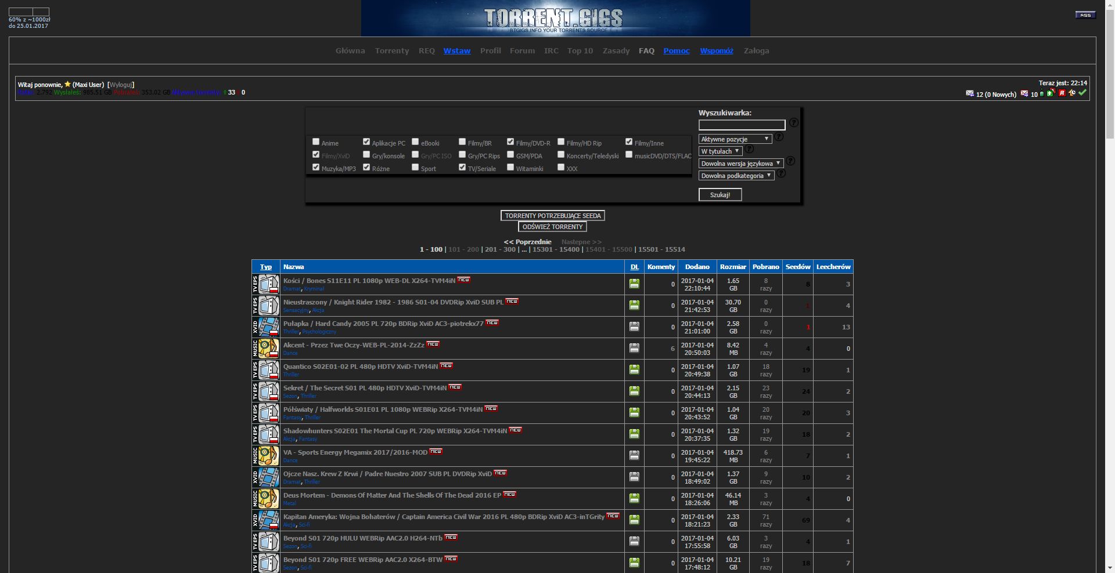Go to page 201 - 300 link
The width and height of the screenshot is (1115, 573).
500,249
